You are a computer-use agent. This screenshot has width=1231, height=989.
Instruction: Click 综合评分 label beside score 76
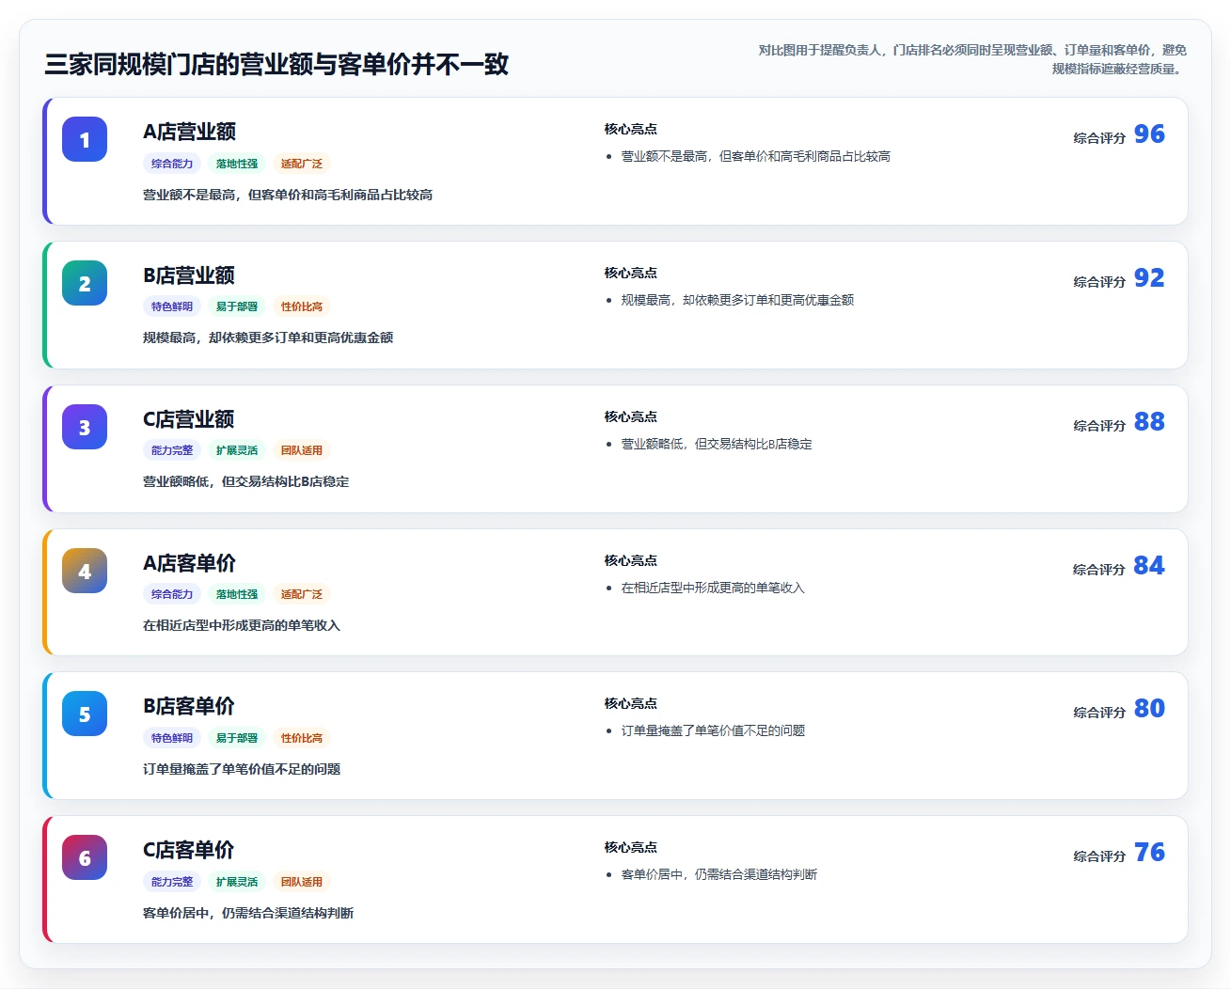[x=1099, y=856]
